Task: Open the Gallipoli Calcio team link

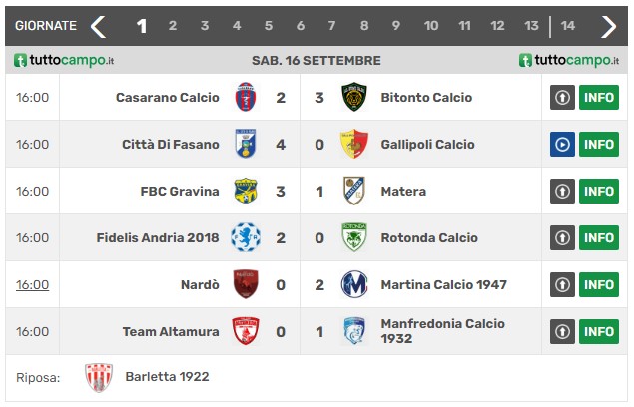Action: (427, 145)
